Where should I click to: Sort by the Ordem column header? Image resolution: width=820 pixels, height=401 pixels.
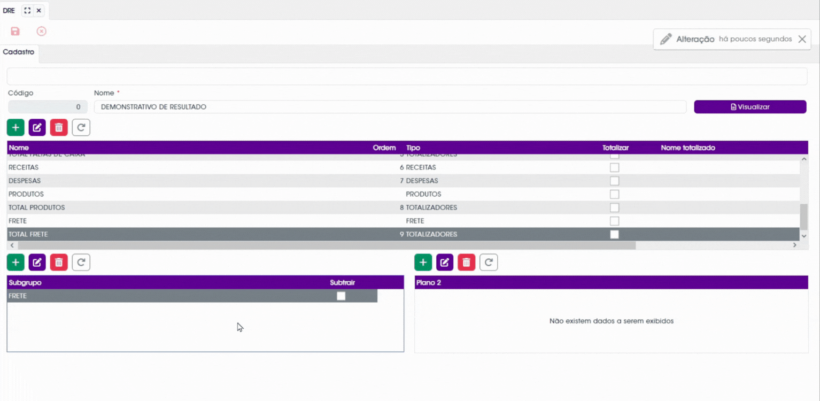pos(384,148)
